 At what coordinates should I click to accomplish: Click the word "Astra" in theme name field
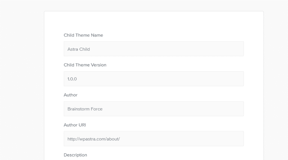tap(73, 49)
